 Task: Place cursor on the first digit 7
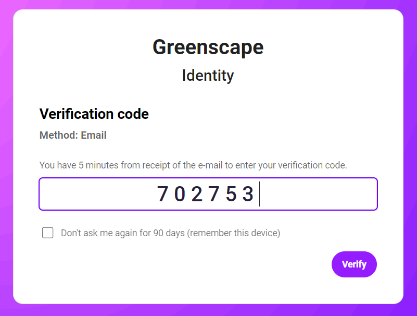tap(162, 194)
